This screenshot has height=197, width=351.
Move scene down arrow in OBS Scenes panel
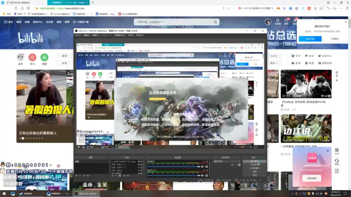(x=88, y=176)
